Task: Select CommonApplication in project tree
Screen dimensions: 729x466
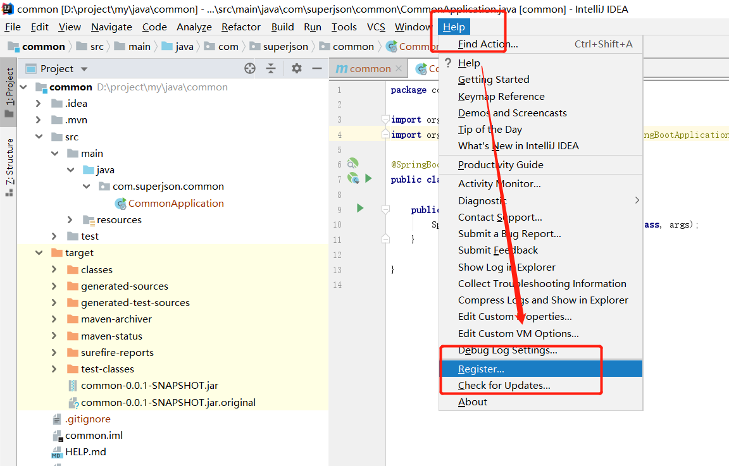Action: [176, 204]
